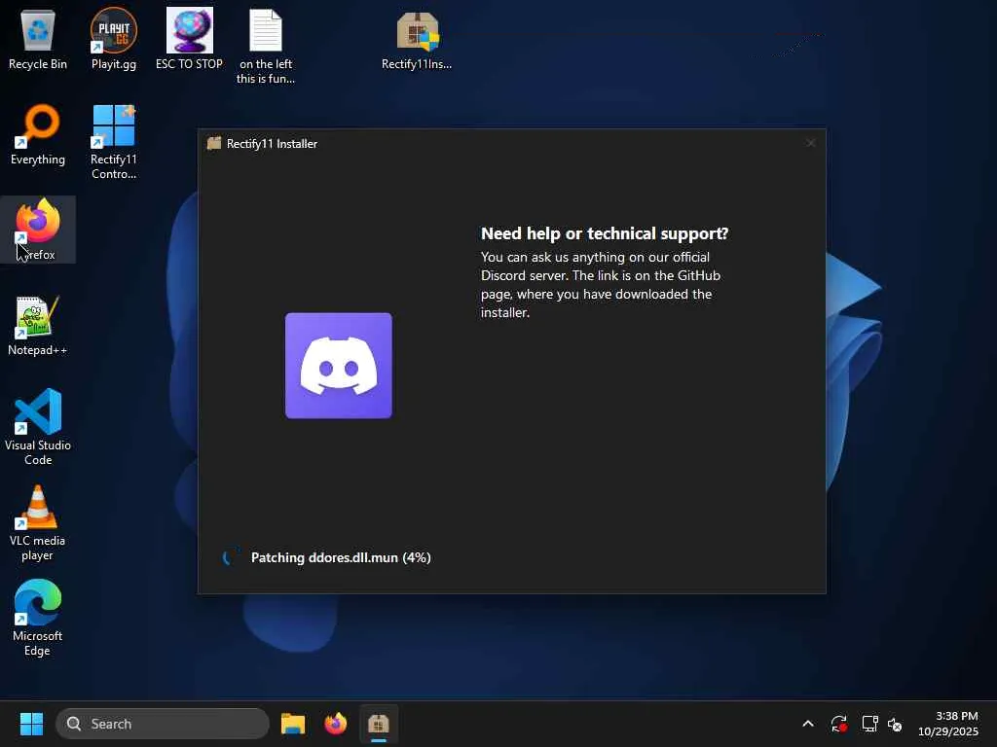Open the Windows Start menu

pos(31,724)
